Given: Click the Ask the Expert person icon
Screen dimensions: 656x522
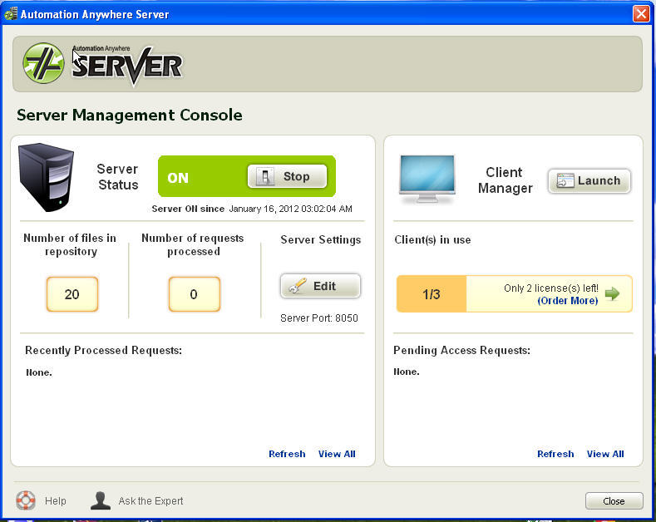Looking at the screenshot, I should 101,500.
